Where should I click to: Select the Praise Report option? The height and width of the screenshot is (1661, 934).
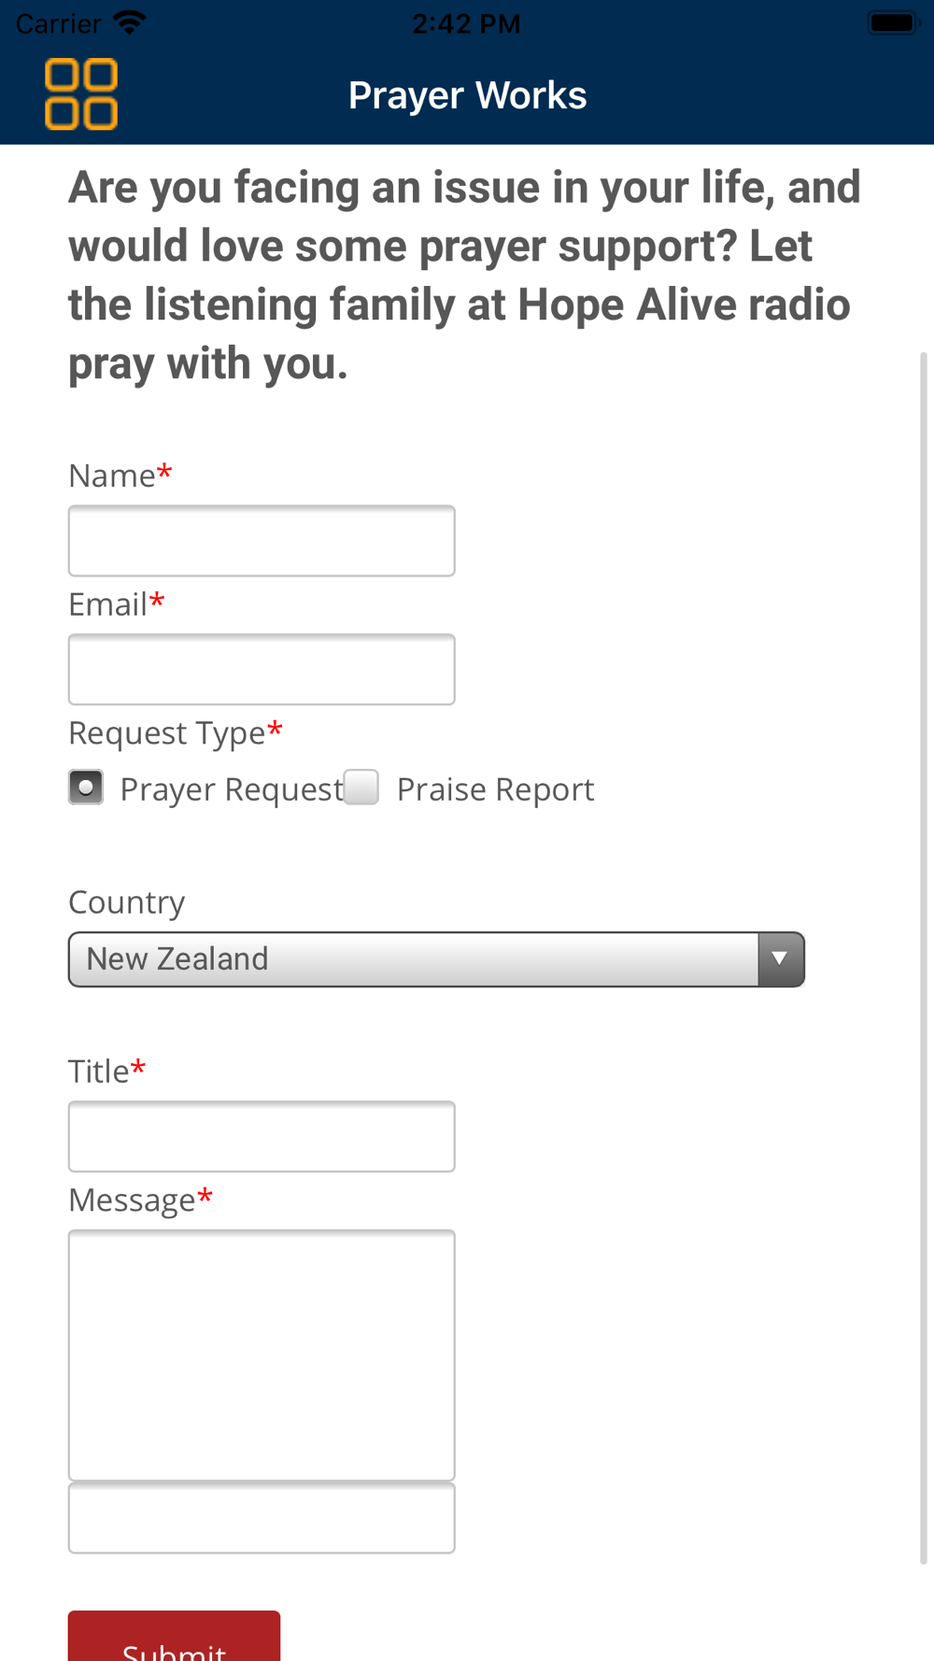point(361,788)
